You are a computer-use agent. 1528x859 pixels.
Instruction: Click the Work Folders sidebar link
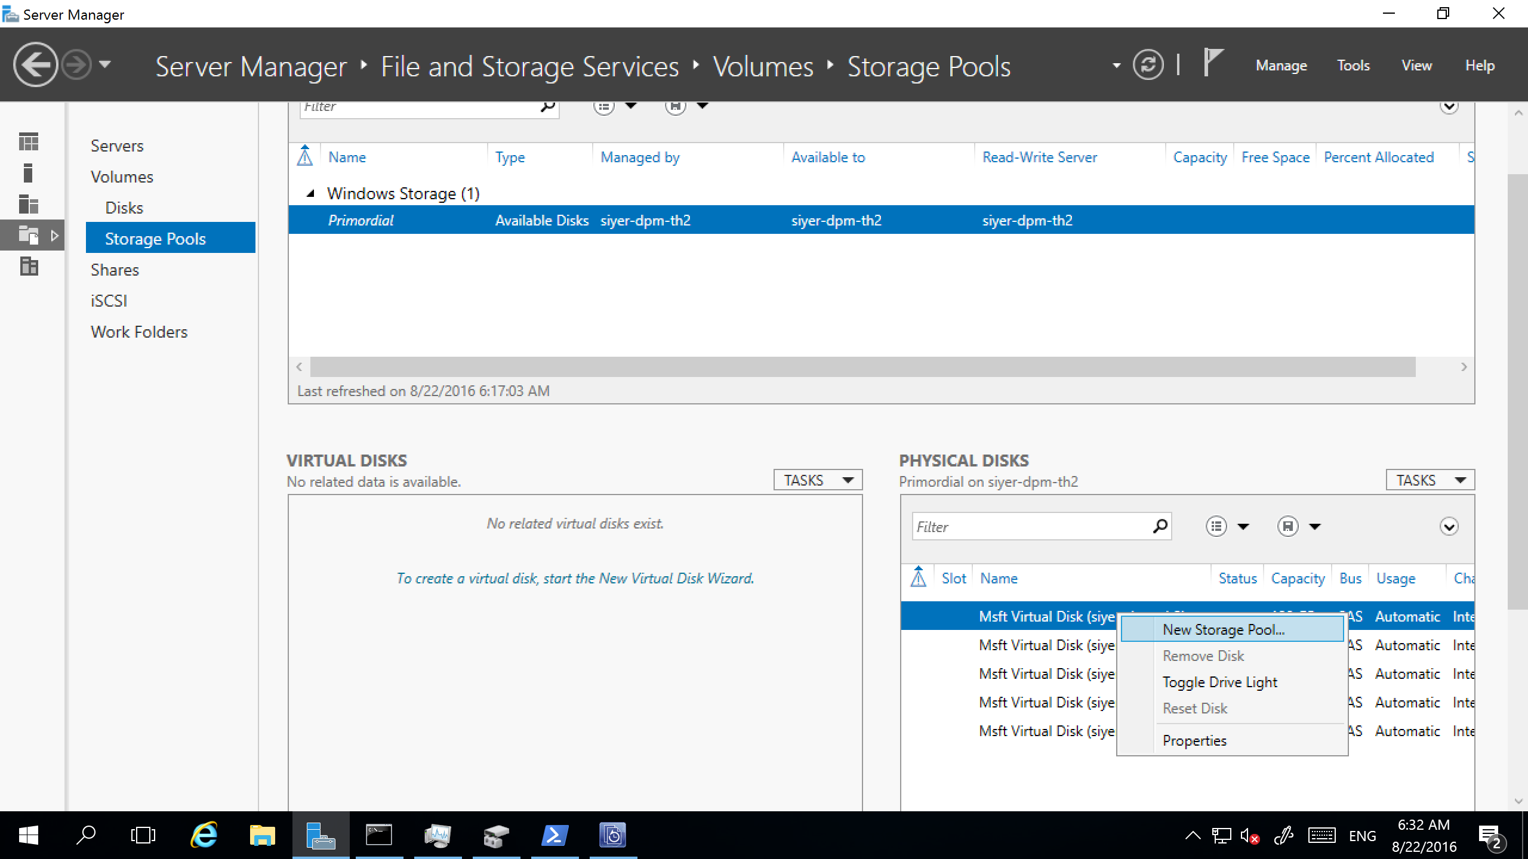pyautogui.click(x=140, y=332)
